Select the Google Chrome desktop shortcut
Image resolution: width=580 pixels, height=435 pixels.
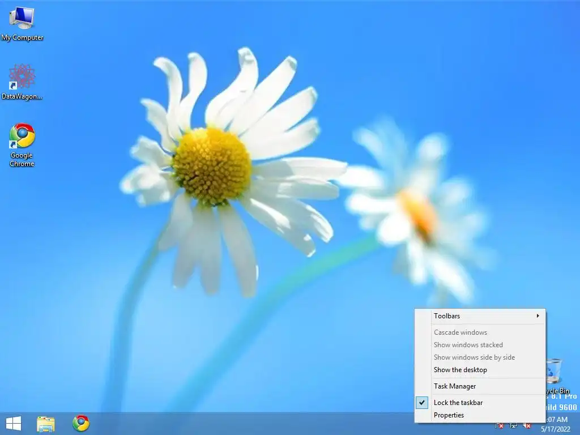22,145
